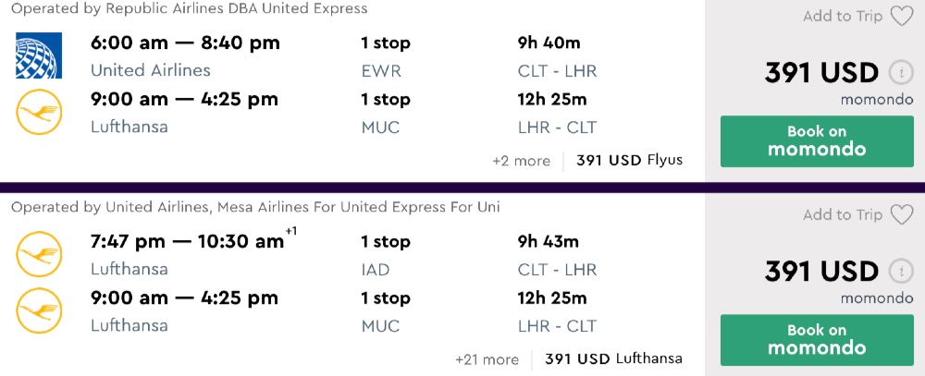The height and width of the screenshot is (376, 925).
Task: Click the second Add to Trip label
Action: pos(843,215)
